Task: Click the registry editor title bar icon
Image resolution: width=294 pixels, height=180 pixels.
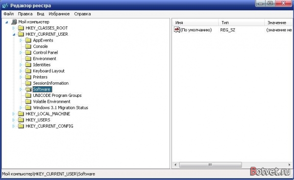Action: pos(5,5)
